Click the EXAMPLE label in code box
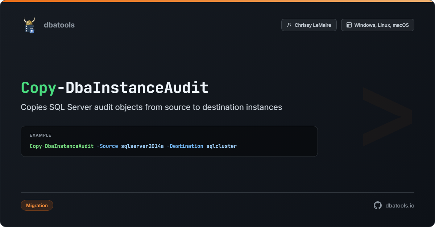 tap(40, 135)
